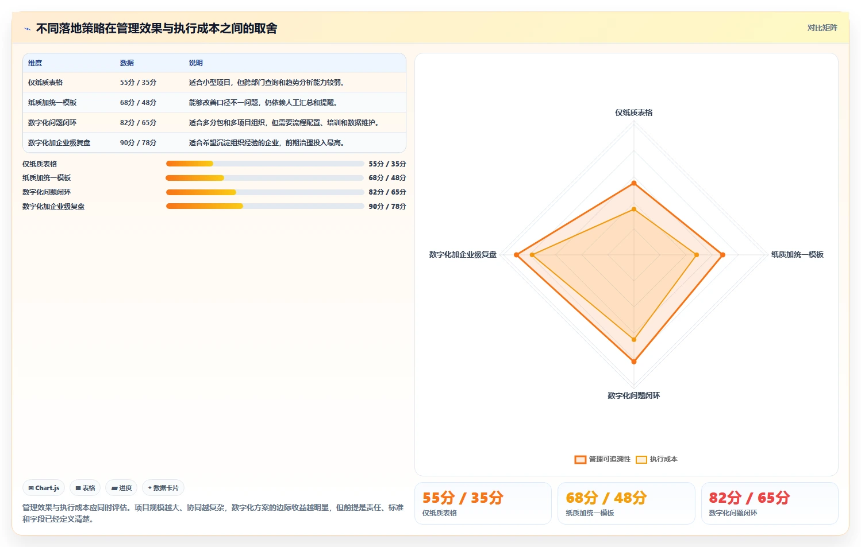Screen dimensions: 861x547
Task: Click the 数字化加企业级复盘 label in the progress list
Action: pos(53,207)
